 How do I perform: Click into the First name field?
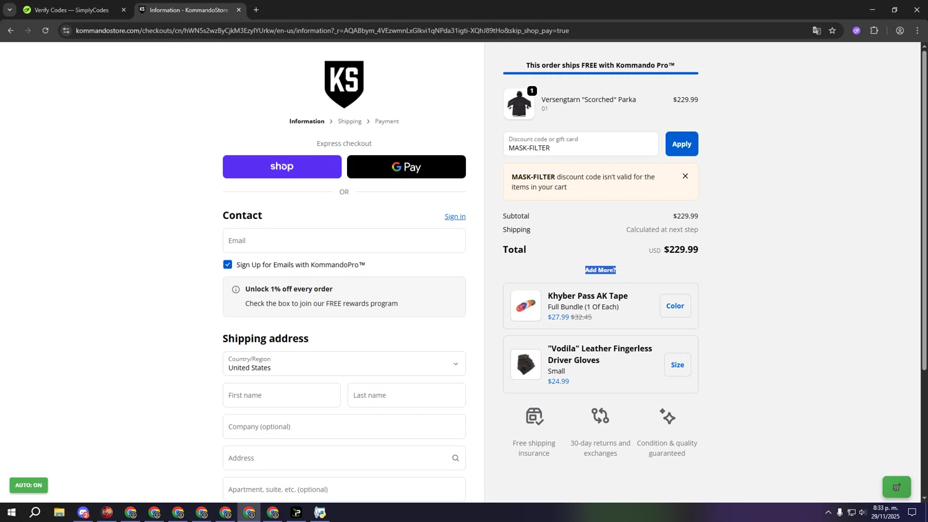click(x=281, y=395)
